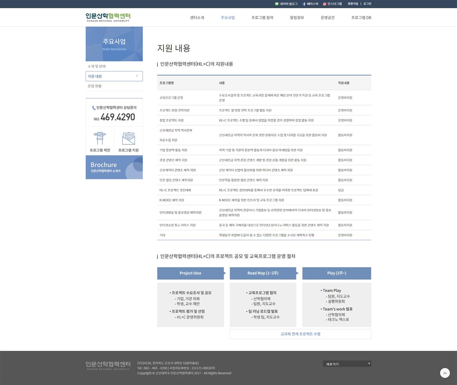Click the K-MOOC 제작 지원 row name
The height and width of the screenshot is (385, 457).
(172, 200)
